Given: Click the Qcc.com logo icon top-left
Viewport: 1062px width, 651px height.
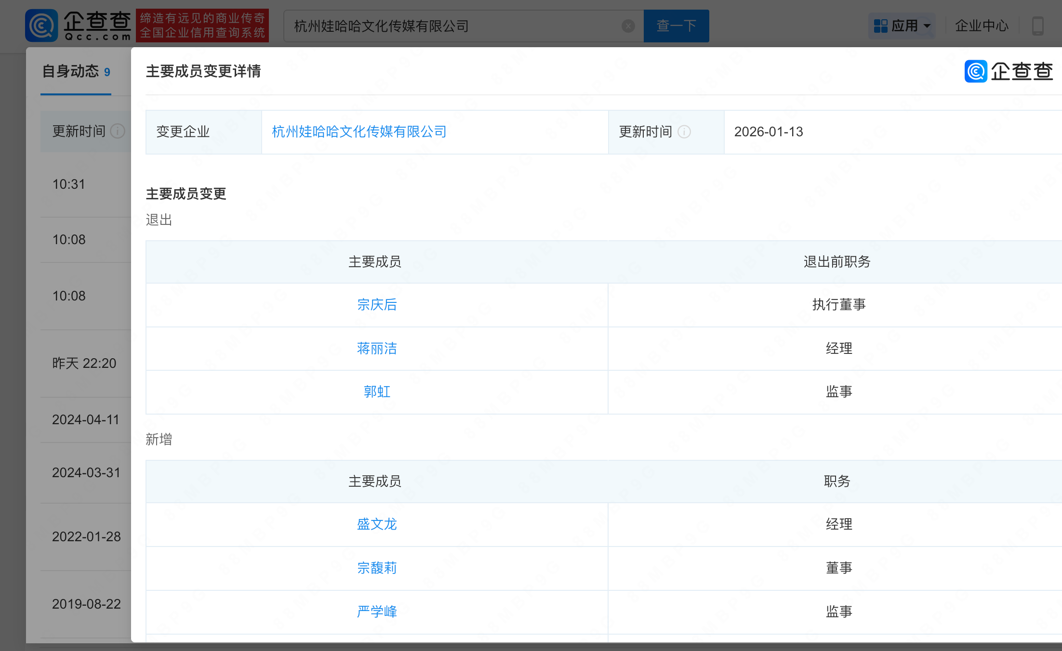Looking at the screenshot, I should (x=42, y=25).
